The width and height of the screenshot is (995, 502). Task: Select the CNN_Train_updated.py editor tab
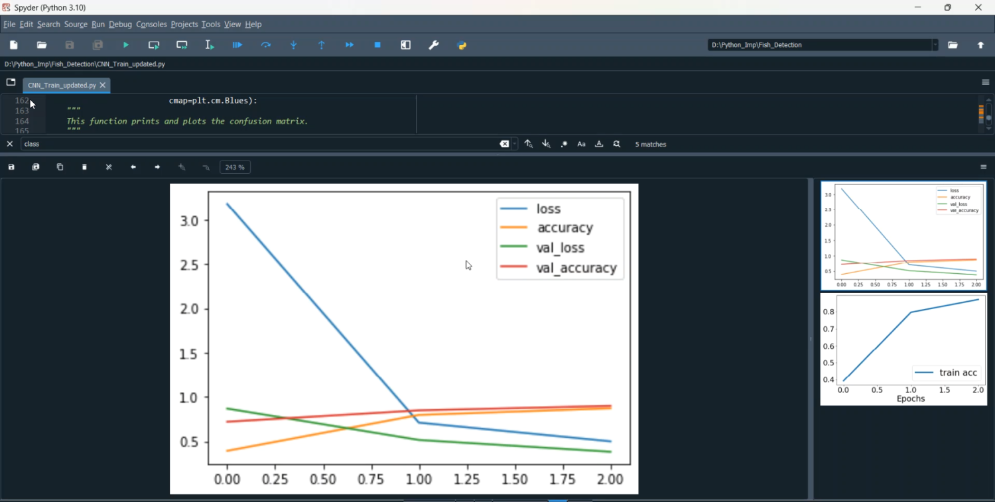click(x=61, y=86)
